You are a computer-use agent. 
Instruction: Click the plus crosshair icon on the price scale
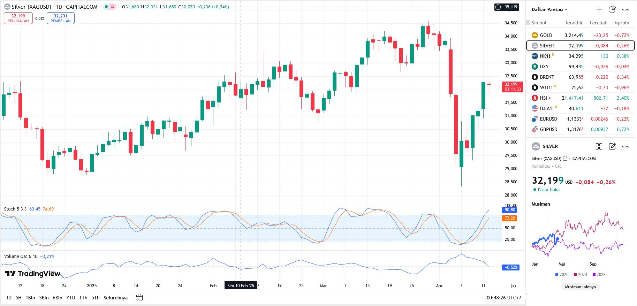pos(498,7)
